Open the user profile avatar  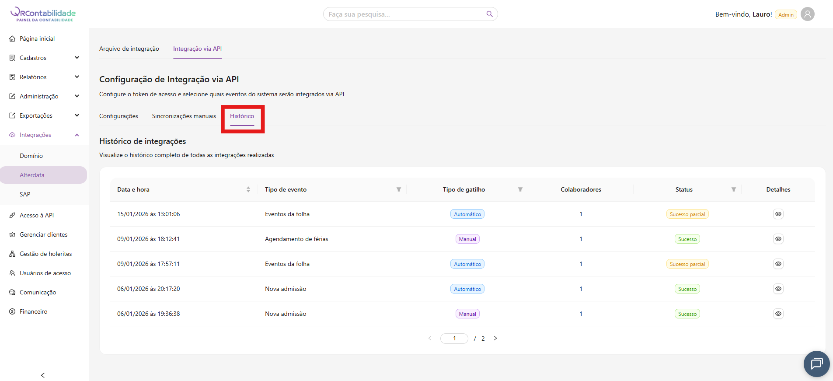[x=807, y=14]
